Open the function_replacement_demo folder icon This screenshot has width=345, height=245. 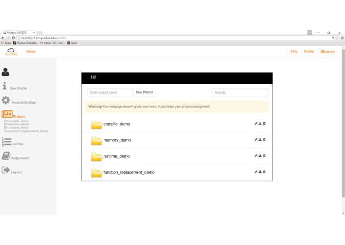(x=97, y=173)
